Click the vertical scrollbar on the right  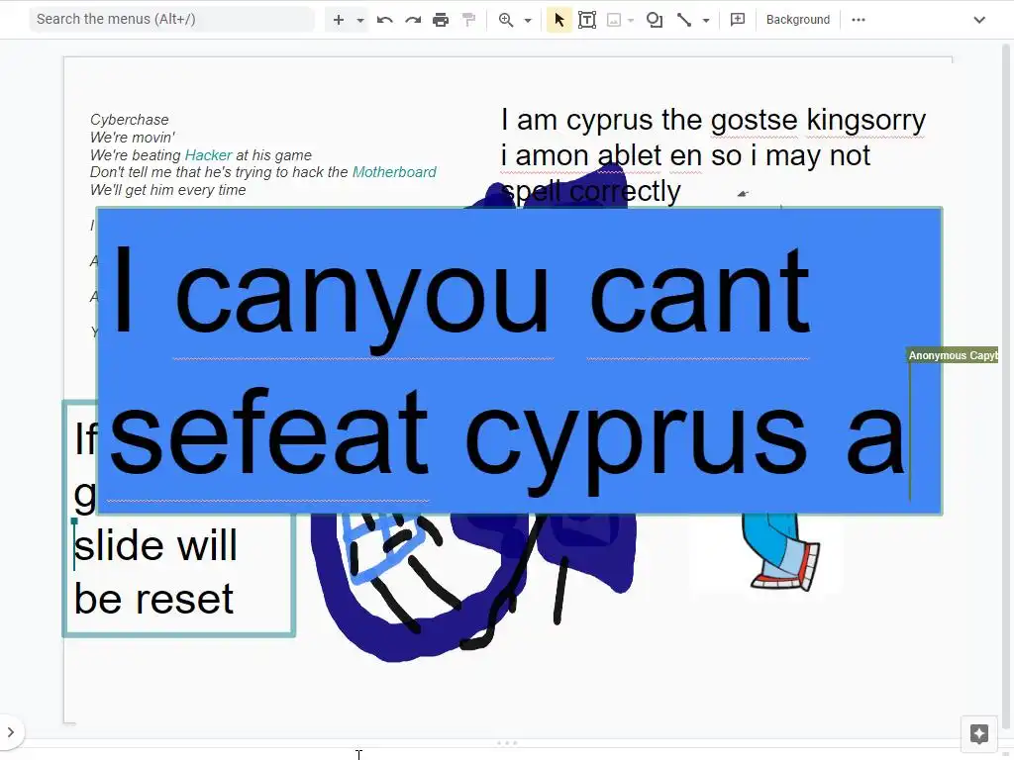tap(1007, 388)
